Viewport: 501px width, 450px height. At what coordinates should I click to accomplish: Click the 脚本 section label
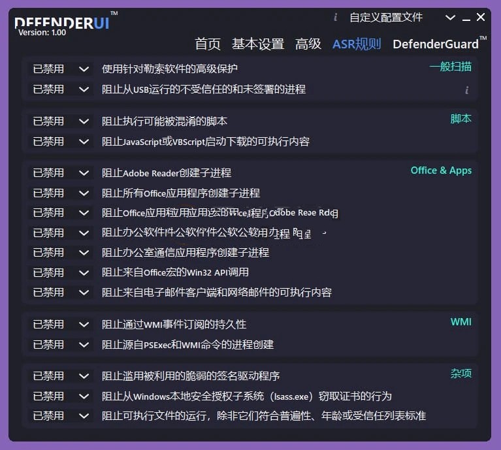click(x=461, y=119)
